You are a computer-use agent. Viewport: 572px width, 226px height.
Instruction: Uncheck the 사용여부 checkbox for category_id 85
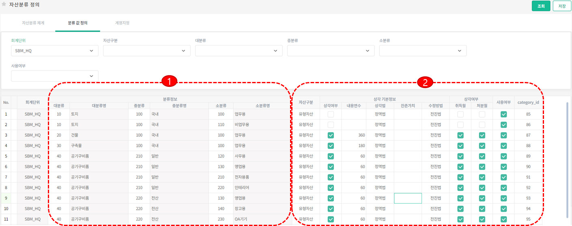pos(503,114)
